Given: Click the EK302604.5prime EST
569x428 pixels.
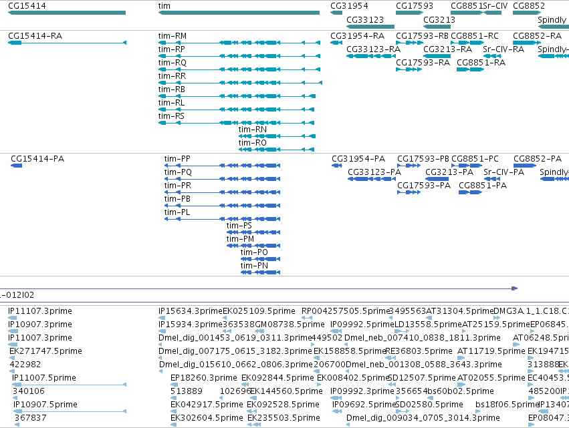Looking at the screenshot, I should point(173,425).
